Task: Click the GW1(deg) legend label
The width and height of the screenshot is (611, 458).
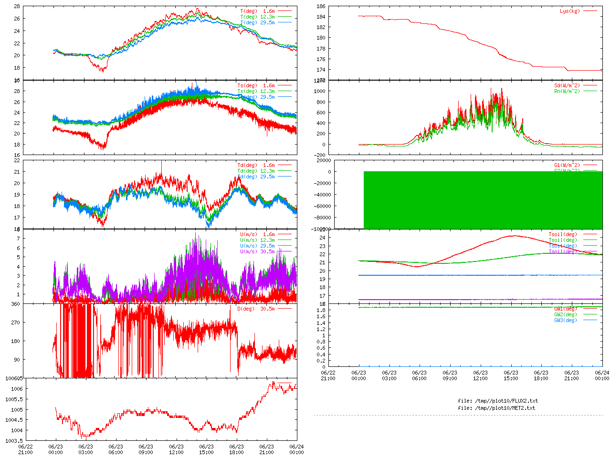Action: coord(565,309)
